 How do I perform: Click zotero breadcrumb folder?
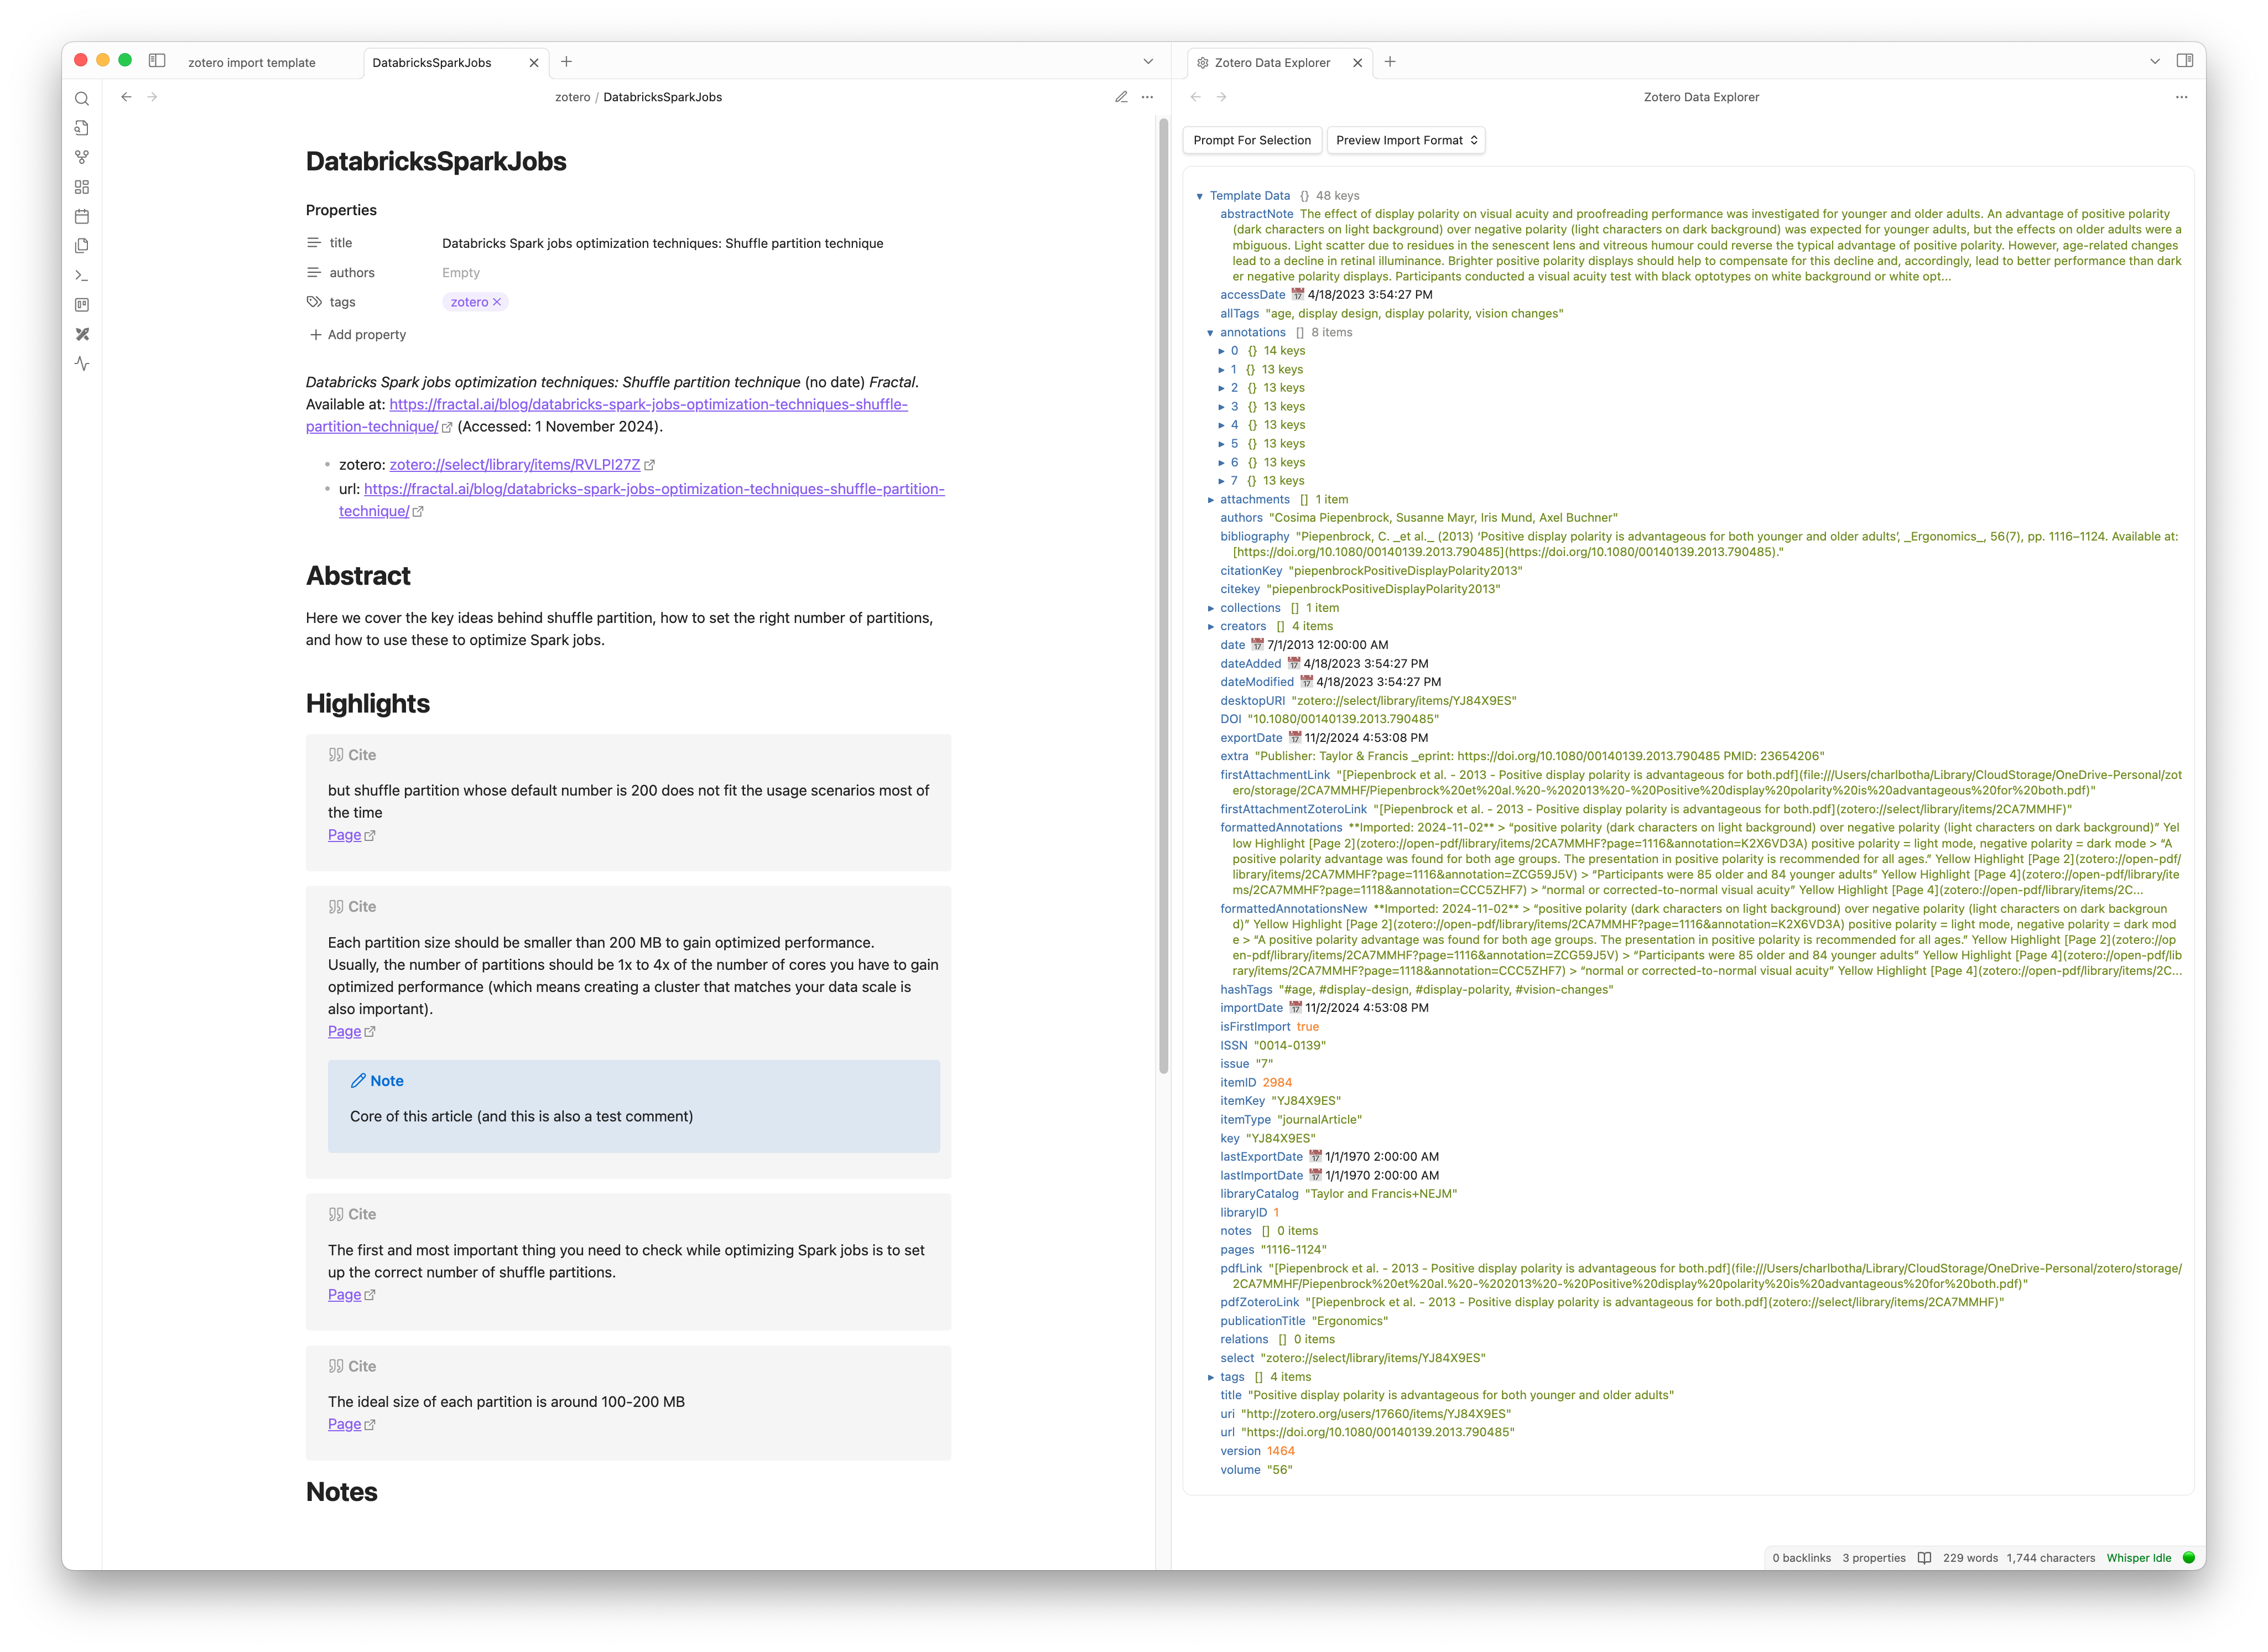pos(572,97)
